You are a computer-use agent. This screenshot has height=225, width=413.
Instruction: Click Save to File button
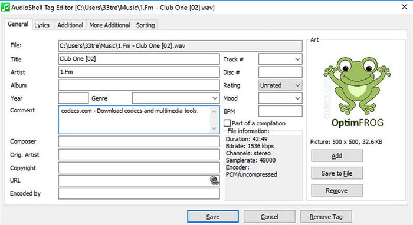tap(337, 173)
